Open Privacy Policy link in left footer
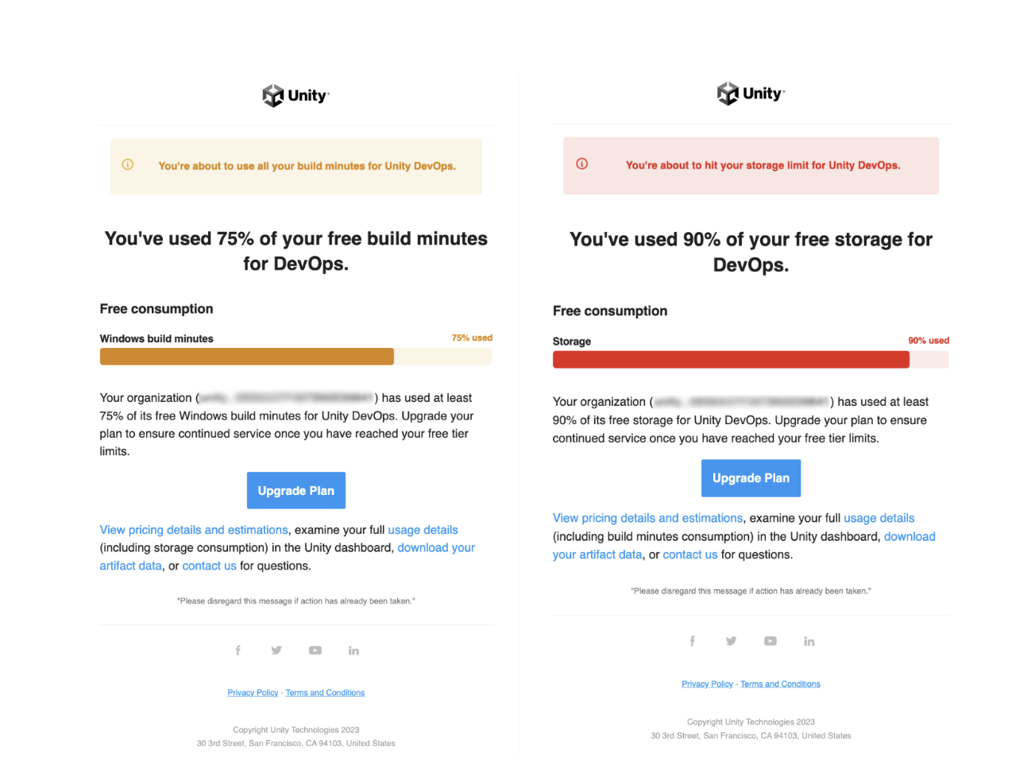This screenshot has width=1031, height=761. [x=253, y=693]
